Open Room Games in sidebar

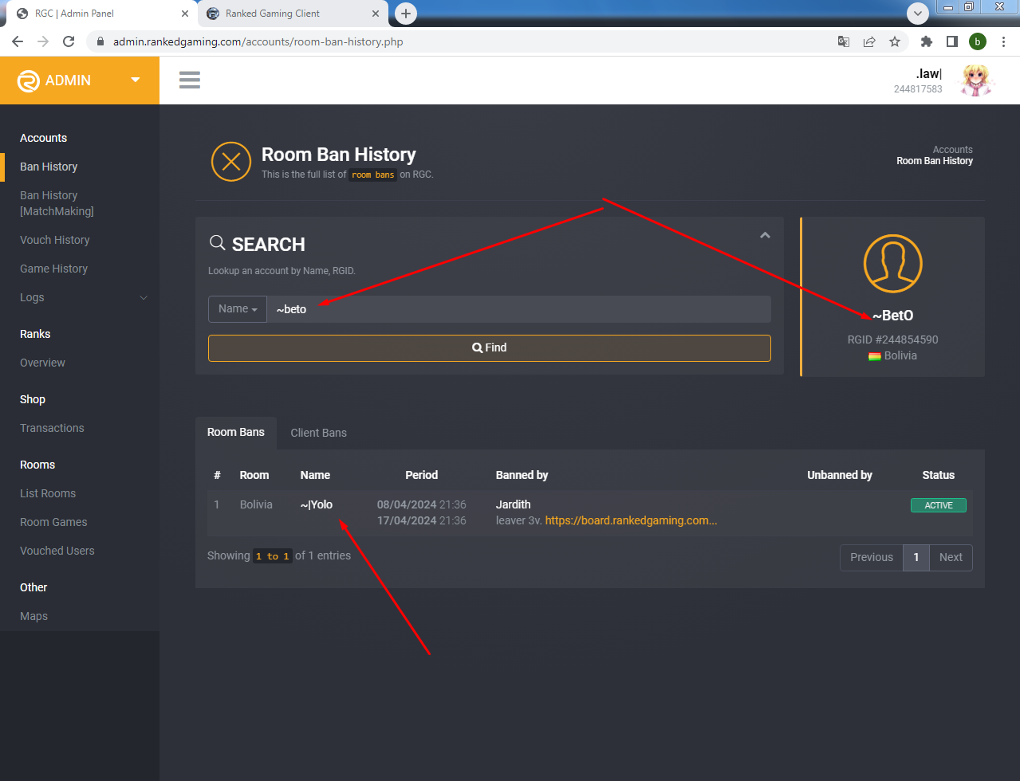53,522
